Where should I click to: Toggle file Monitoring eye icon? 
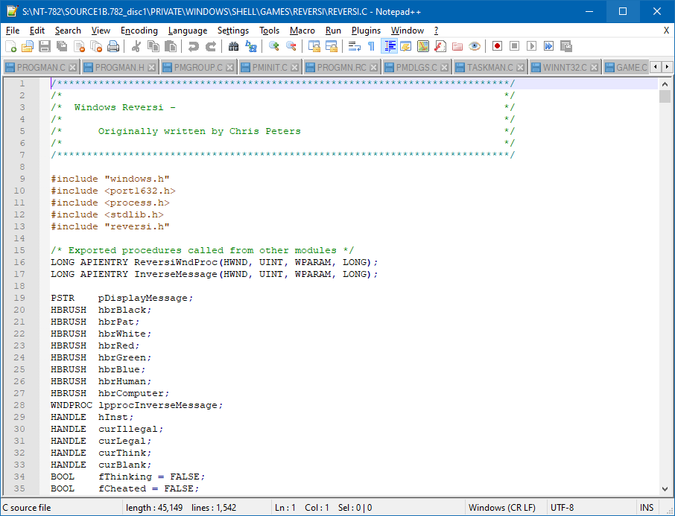[x=475, y=46]
